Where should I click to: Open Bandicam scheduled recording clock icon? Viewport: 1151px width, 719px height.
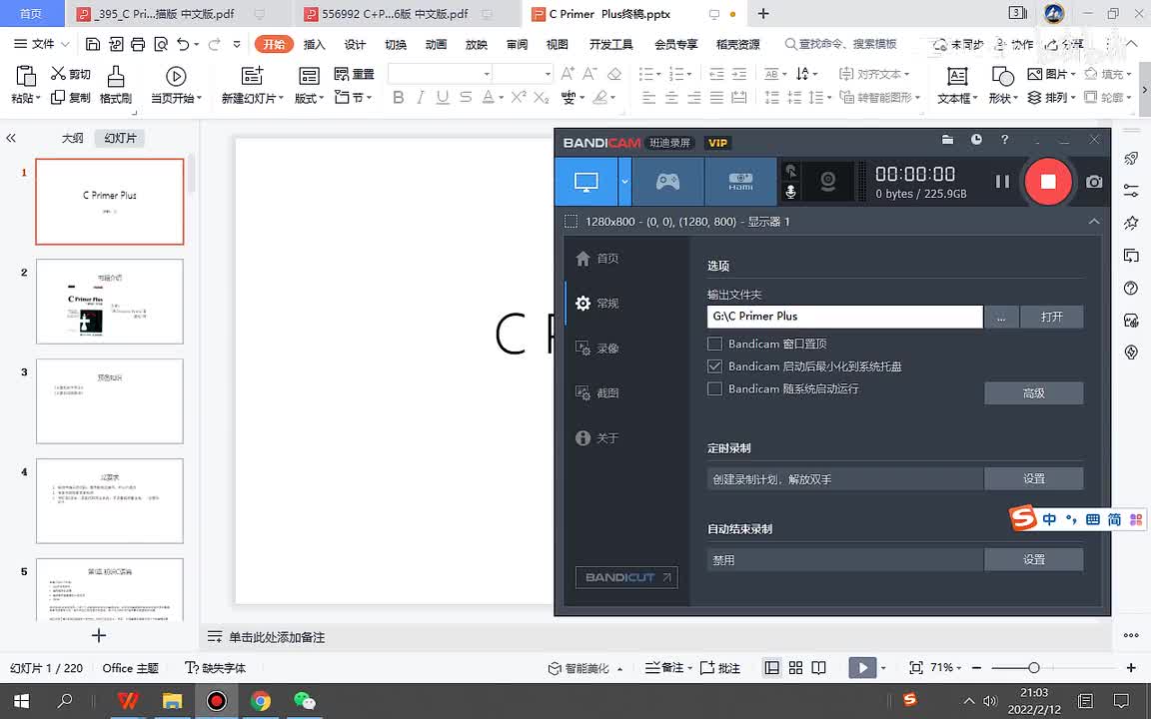point(976,140)
